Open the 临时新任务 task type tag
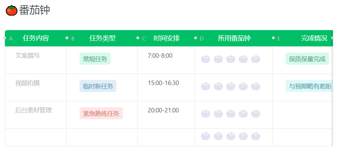Screen dimensions: 342x157 tap(98, 86)
